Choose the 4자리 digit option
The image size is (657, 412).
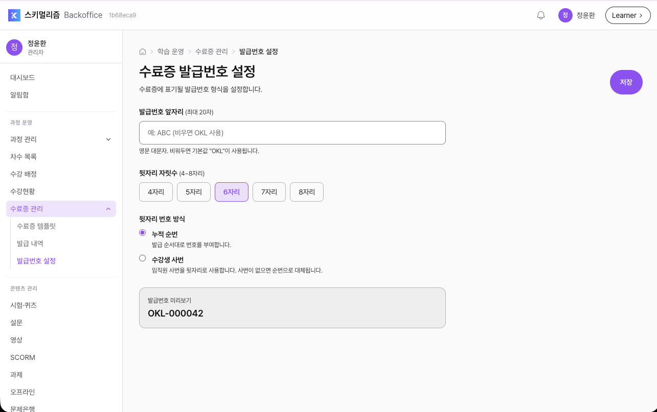pyautogui.click(x=156, y=192)
